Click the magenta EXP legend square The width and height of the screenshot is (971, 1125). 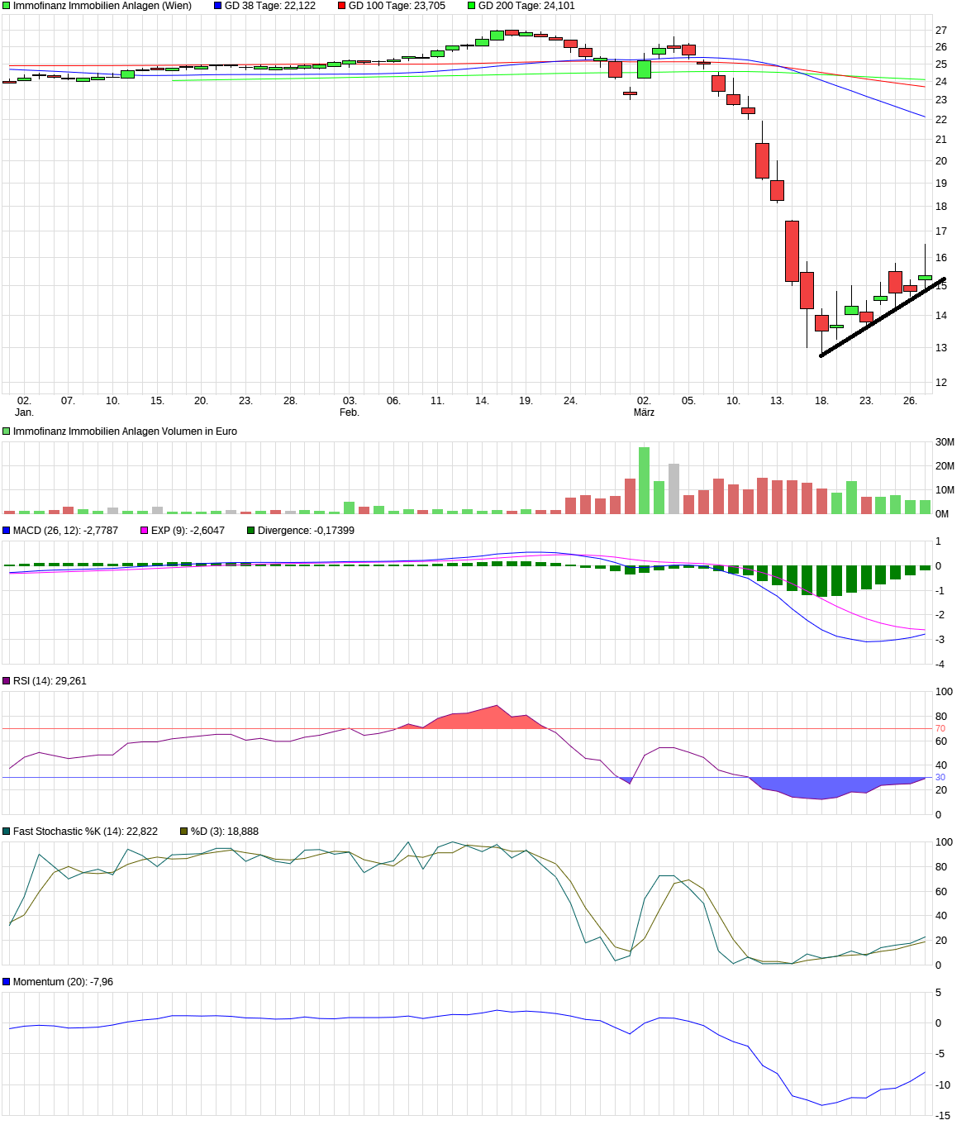point(145,531)
